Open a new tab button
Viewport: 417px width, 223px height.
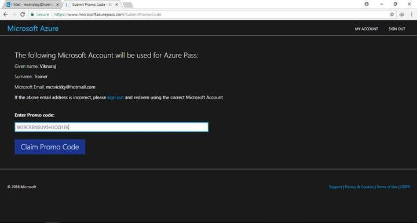coord(128,5)
